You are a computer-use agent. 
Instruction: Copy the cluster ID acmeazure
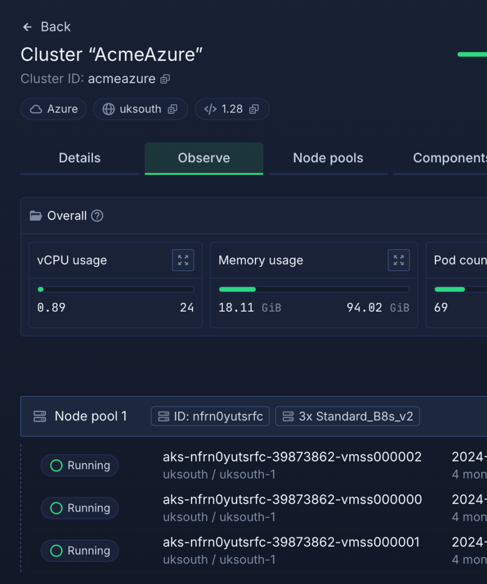164,79
